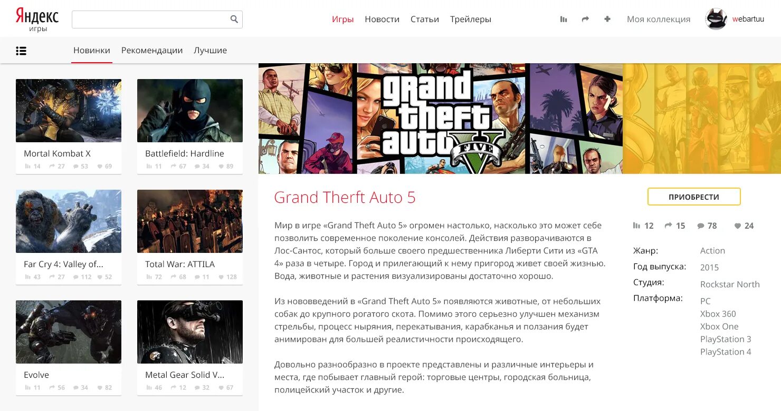Click the Mortal Kombat X heart icon
The image size is (781, 411).
point(100,167)
